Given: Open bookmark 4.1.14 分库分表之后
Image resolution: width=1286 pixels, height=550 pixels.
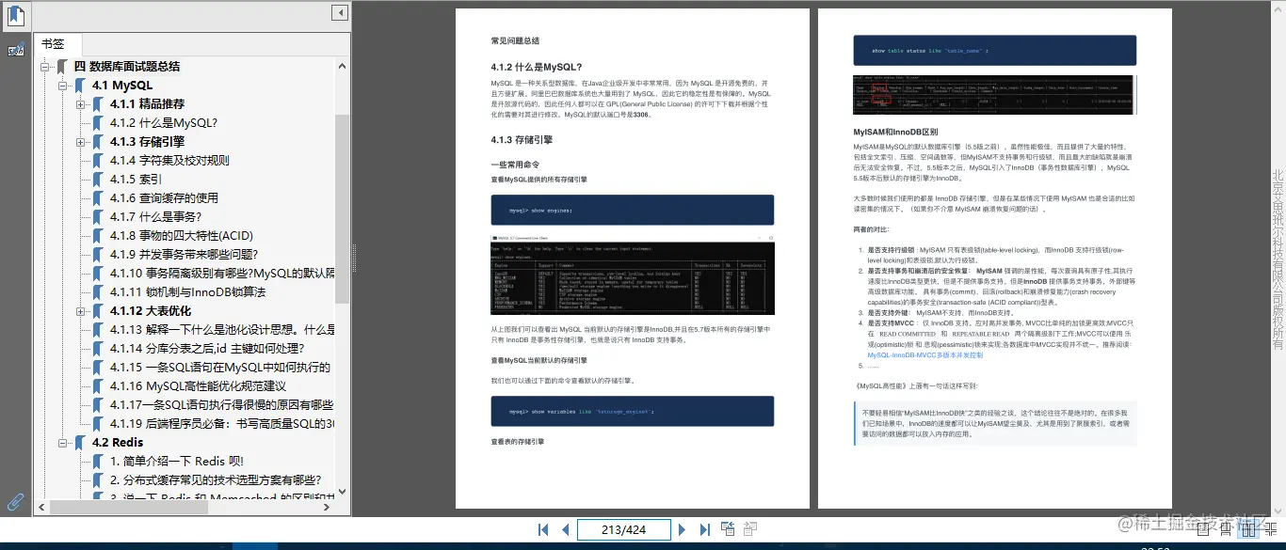Looking at the screenshot, I should (x=209, y=349).
